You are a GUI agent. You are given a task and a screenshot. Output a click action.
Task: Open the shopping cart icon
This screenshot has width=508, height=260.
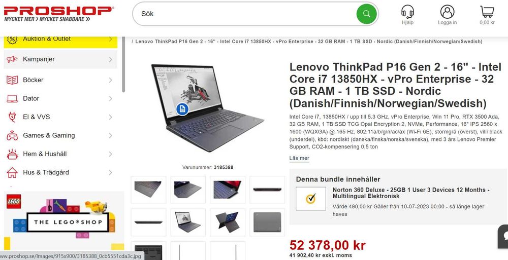(487, 12)
